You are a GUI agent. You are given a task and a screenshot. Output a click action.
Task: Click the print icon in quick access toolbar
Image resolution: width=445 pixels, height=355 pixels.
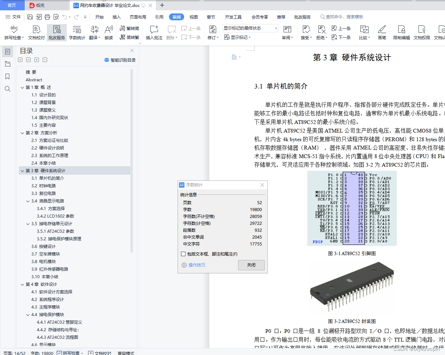tap(47, 17)
